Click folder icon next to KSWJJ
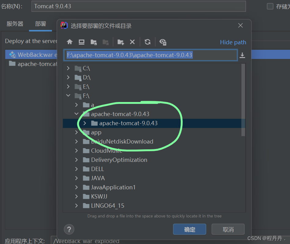 [x=86, y=196]
